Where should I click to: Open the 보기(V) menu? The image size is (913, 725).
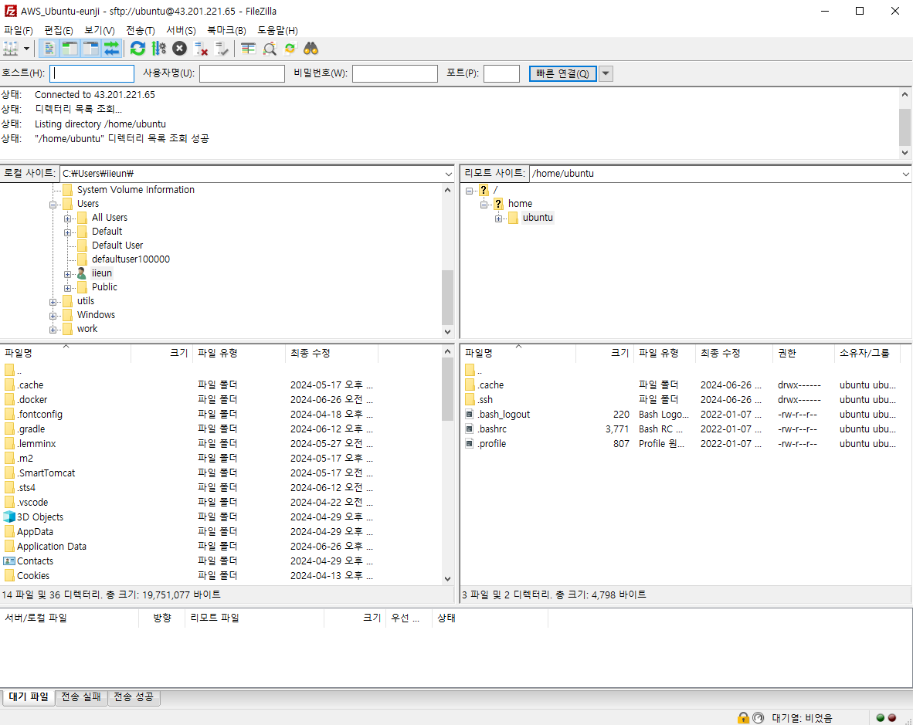(x=100, y=30)
